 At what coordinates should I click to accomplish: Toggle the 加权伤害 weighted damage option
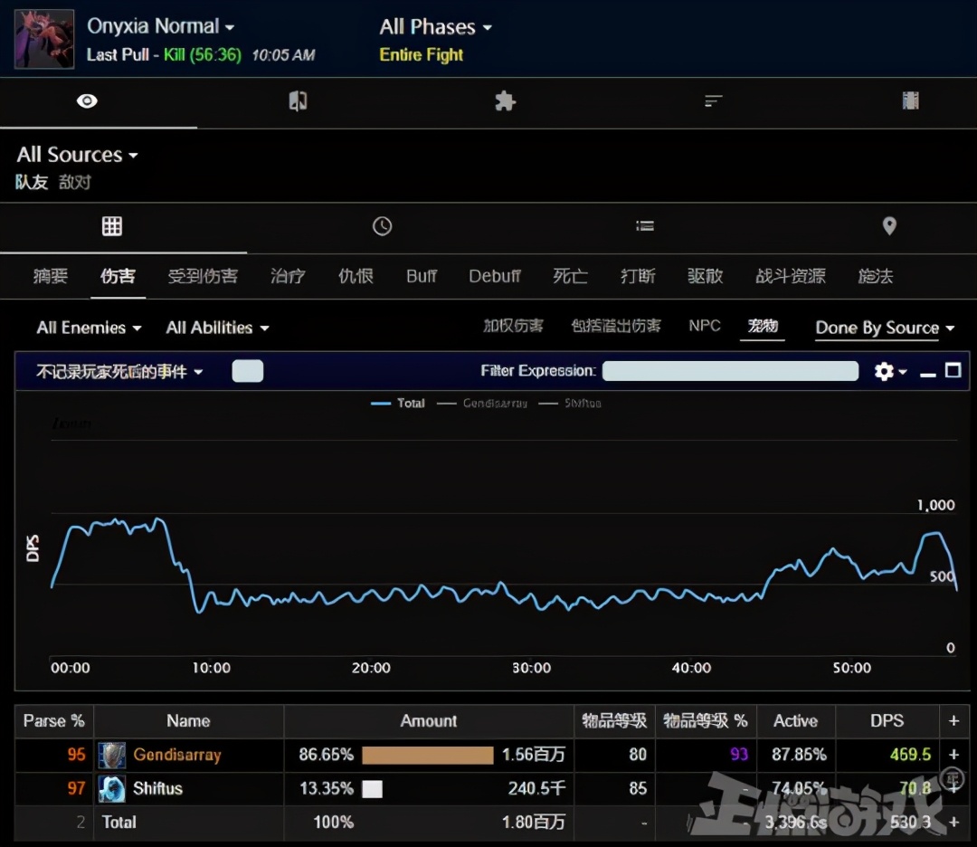click(x=513, y=327)
